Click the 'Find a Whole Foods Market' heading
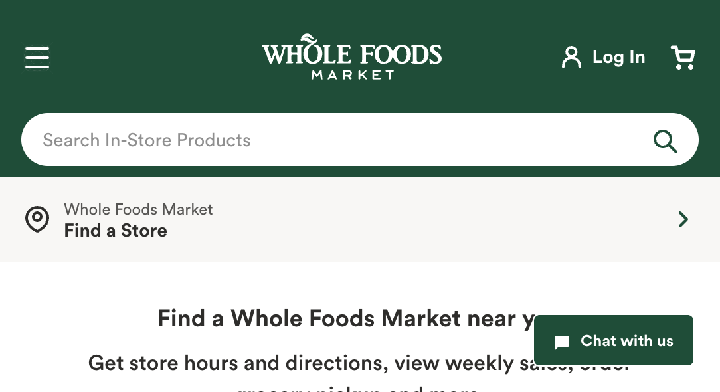Screen dimensions: 720x392 332,319
